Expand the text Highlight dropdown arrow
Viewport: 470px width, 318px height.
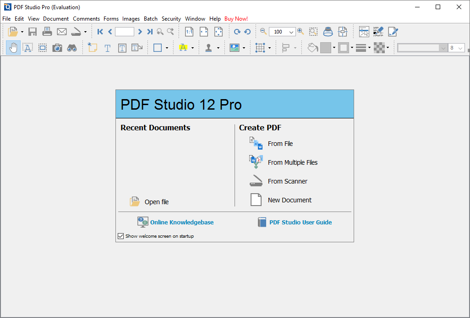[192, 48]
